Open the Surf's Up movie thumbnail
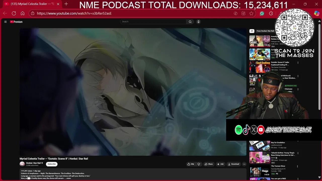 coord(260,54)
